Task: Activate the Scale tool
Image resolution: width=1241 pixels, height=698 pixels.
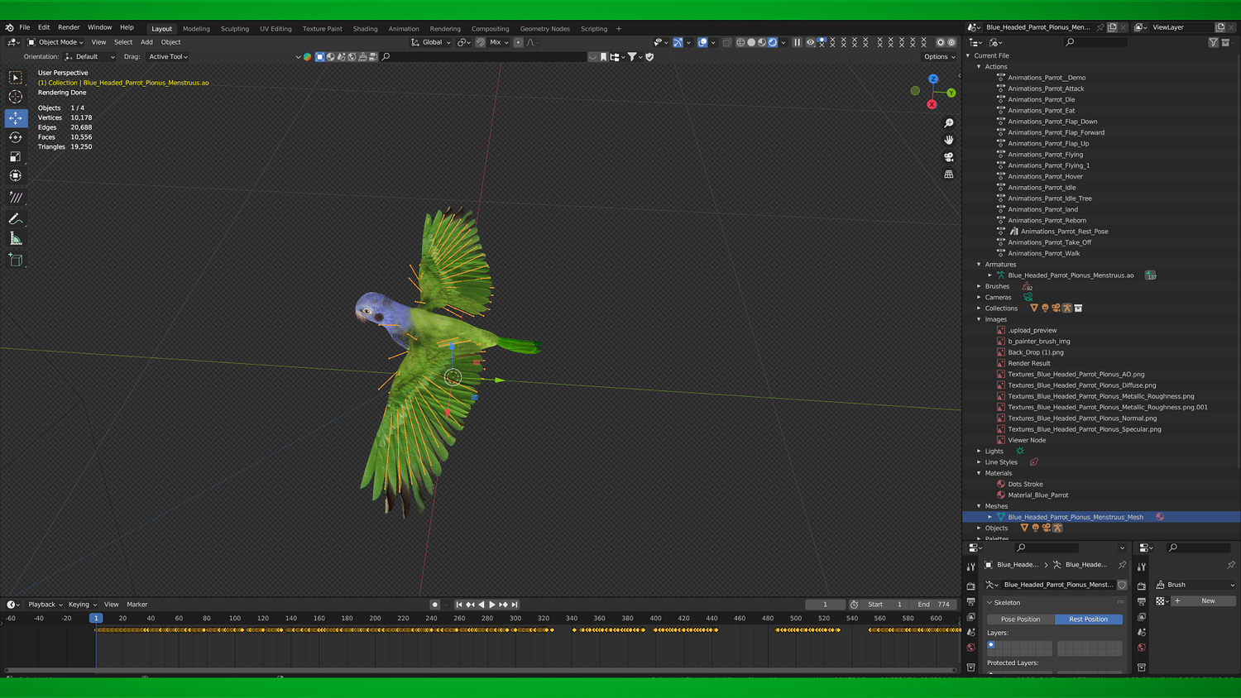Action: (16, 156)
